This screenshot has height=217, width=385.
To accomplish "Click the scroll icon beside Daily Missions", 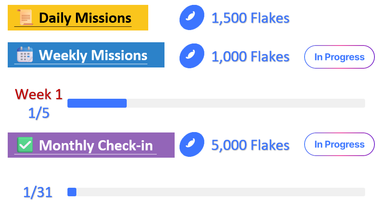I will (25, 17).
